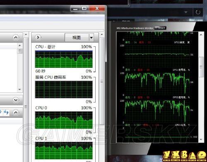Click the 服务 CPU 使用率 graph
This screenshot has width=207, height=162.
(x=64, y=90)
